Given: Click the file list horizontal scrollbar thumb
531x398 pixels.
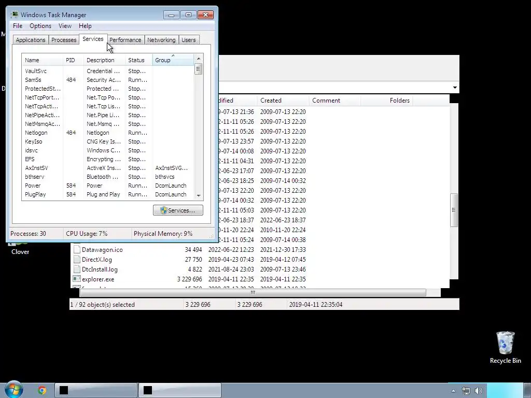Looking at the screenshot, I should pyautogui.click(x=253, y=292).
